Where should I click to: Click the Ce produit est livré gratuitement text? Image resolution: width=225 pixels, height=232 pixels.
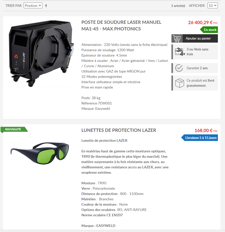pyautogui.click(x=200, y=83)
